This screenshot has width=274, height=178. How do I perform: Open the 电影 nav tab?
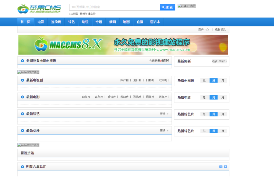(41, 22)
